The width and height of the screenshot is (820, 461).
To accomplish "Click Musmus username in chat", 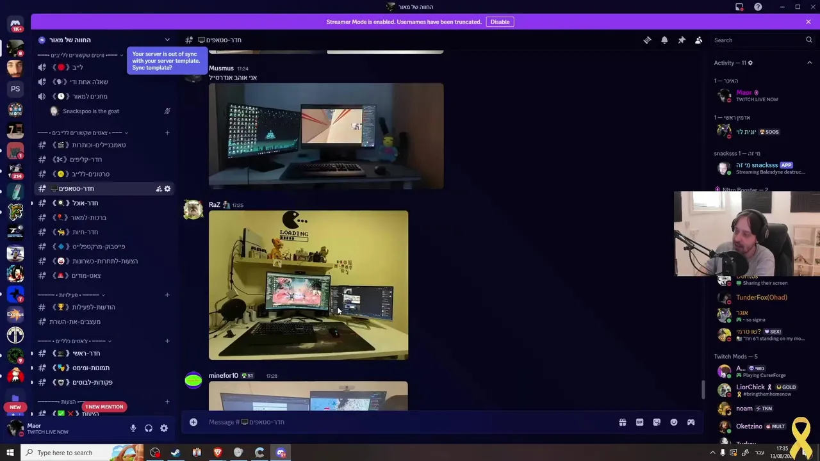I will (x=221, y=68).
